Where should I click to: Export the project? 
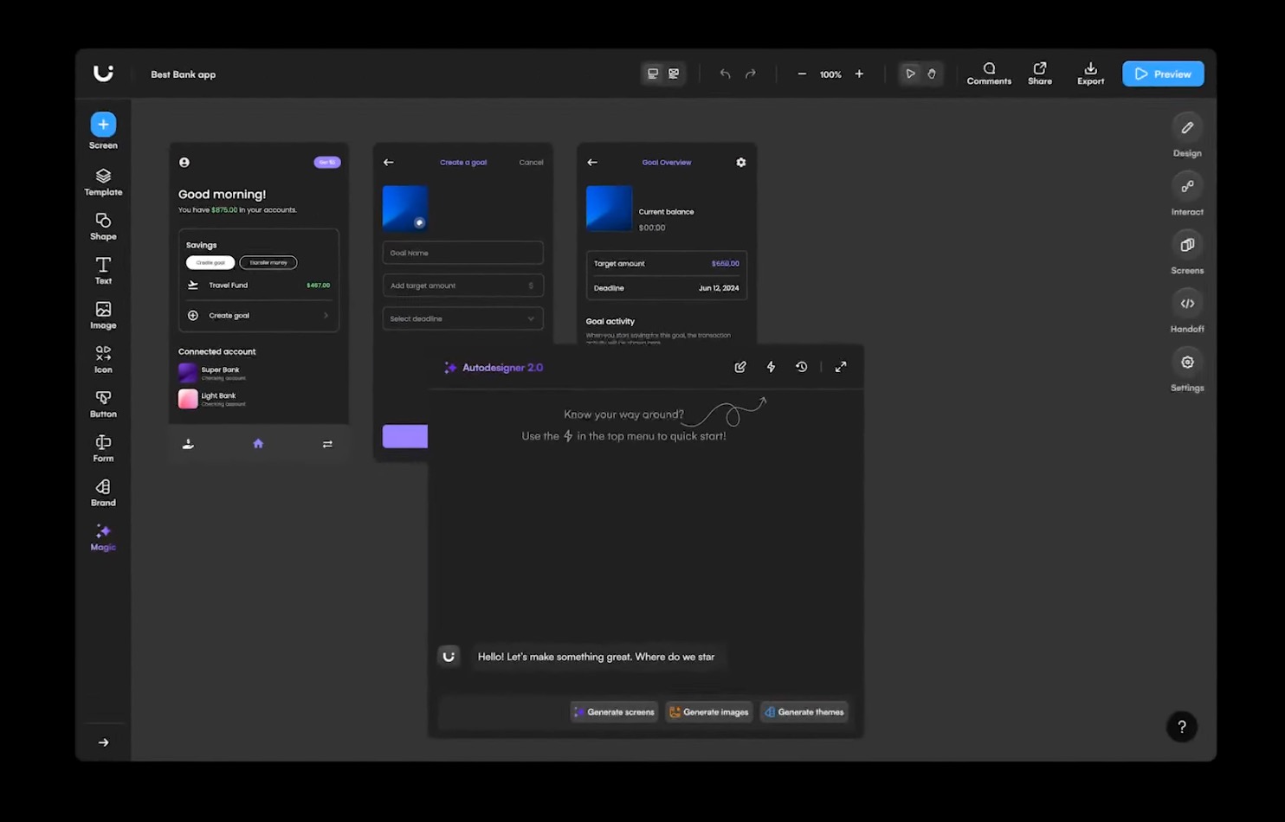[1090, 74]
